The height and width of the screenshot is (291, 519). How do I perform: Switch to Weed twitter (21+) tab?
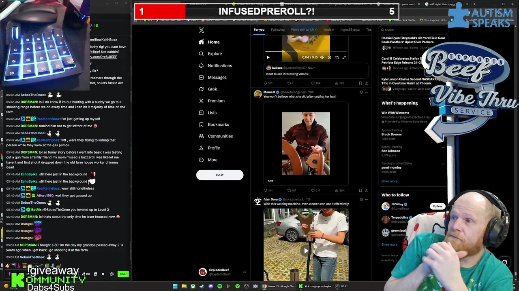304,30
